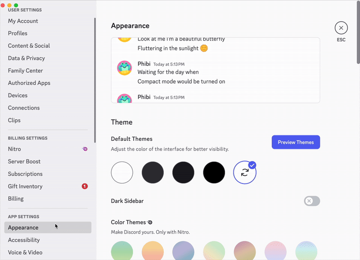This screenshot has height=260, width=360.
Task: Open the Billing page
Action: coord(48,198)
